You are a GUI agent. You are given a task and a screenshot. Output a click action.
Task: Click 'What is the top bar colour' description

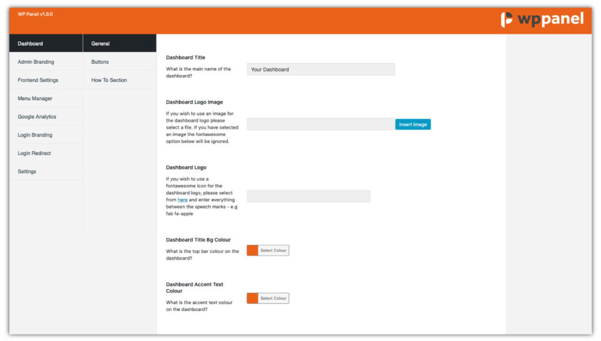coord(202,255)
